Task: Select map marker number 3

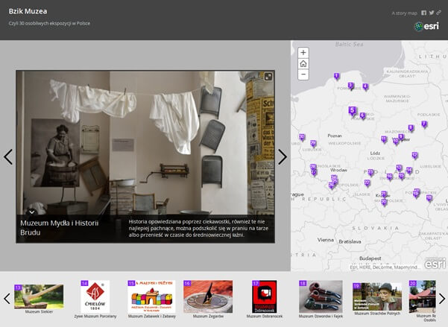Action: point(350,86)
